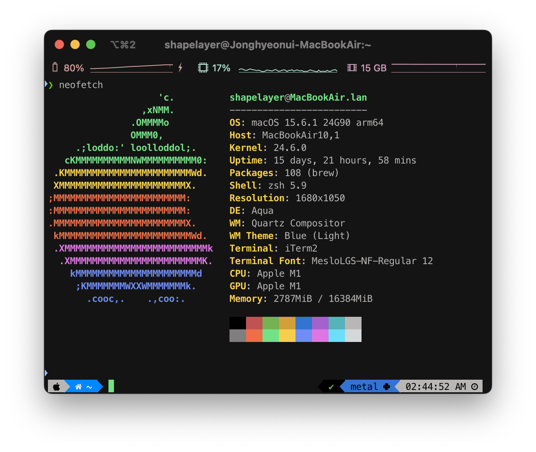
Task: Click the green checkmark status icon
Action: 331,387
